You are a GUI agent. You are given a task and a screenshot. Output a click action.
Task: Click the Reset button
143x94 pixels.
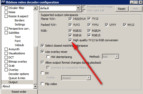click(122, 9)
